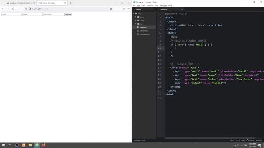The width and height of the screenshot is (264, 148).
Task: Reload the localhost form page
Action: 13,9
